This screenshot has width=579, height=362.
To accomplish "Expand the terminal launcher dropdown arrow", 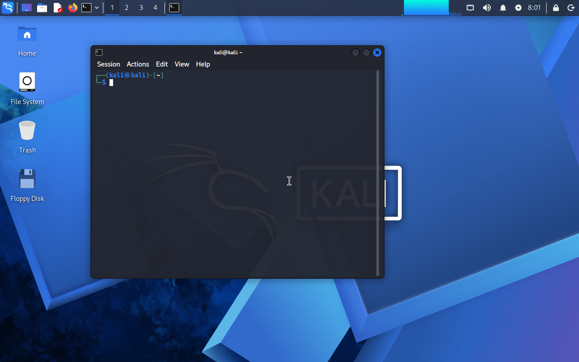I will (97, 8).
